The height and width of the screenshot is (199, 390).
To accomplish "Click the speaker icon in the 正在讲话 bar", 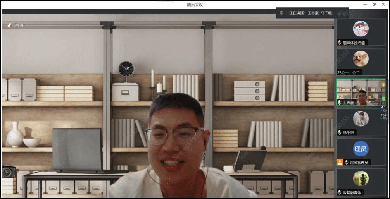I will 281,13.
